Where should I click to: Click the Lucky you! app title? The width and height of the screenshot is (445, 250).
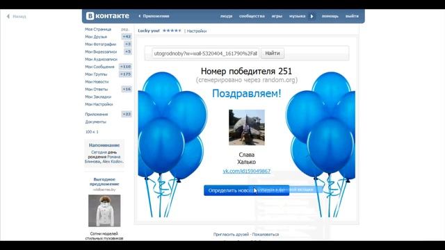click(149, 31)
